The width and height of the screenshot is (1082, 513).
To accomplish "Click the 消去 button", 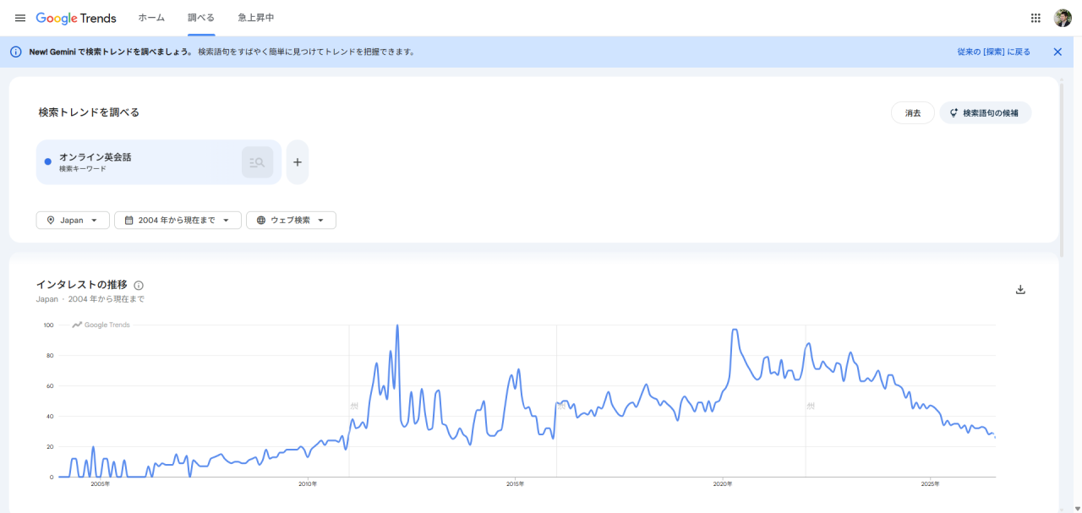I will click(913, 112).
